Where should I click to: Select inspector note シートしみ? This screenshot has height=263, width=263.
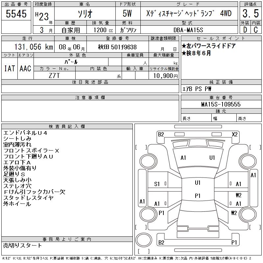[17, 139]
